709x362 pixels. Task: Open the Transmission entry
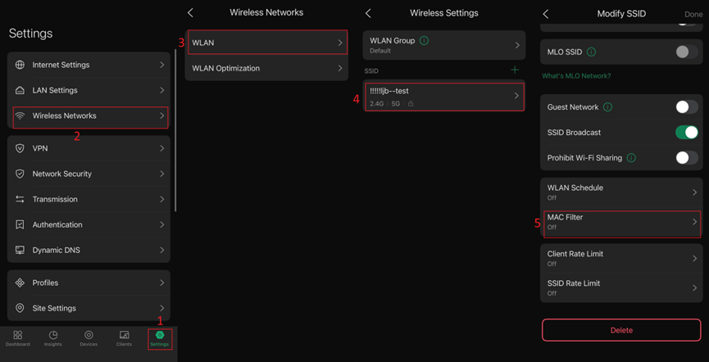point(89,199)
